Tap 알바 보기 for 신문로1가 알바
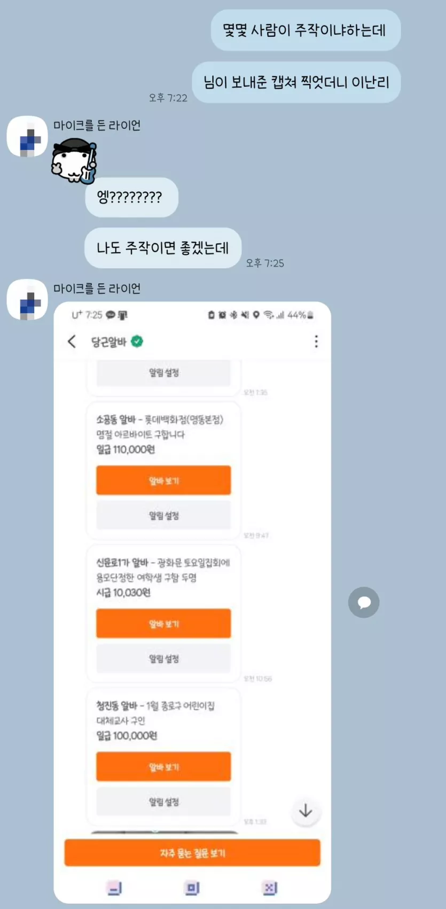The height and width of the screenshot is (909, 446). click(163, 623)
